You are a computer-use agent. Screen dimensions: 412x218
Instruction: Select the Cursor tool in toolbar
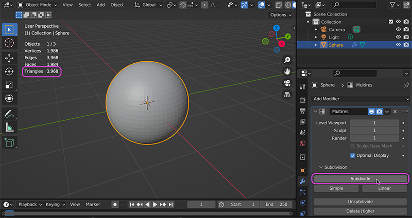tap(9, 43)
